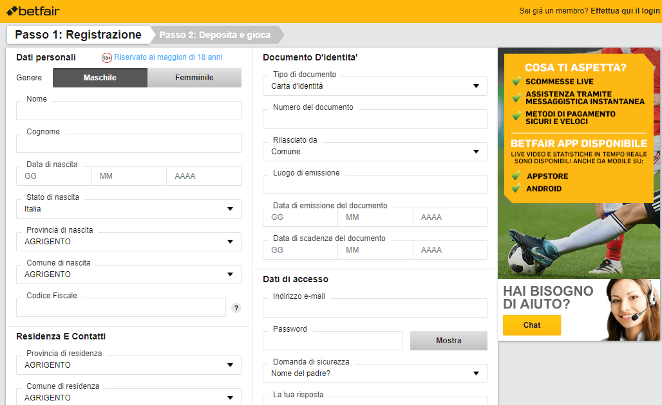Click the support agent photo
662x405 pixels.
tap(632, 309)
